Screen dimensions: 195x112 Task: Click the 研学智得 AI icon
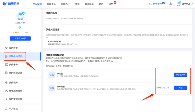click(x=151, y=4)
